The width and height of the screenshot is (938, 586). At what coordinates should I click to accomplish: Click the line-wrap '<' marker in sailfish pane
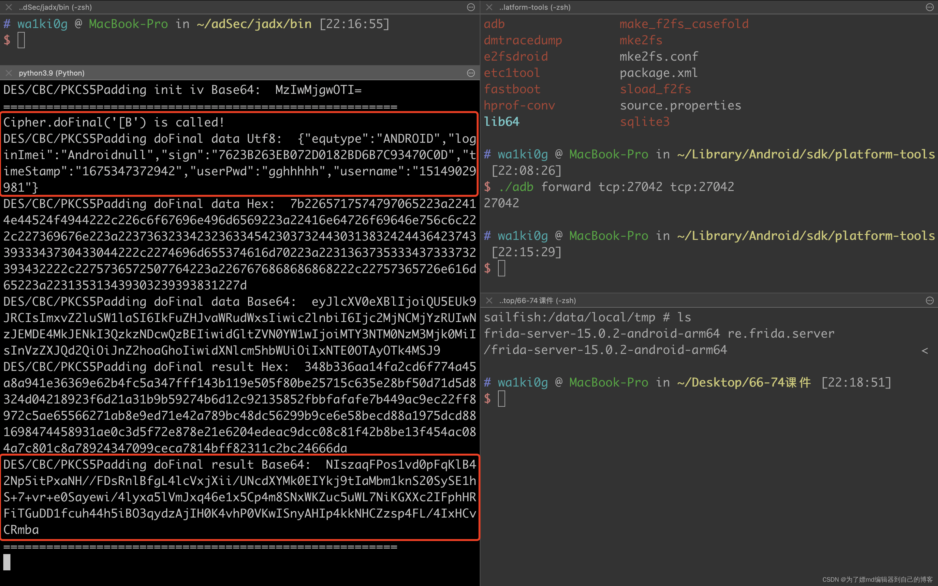pyautogui.click(x=925, y=351)
